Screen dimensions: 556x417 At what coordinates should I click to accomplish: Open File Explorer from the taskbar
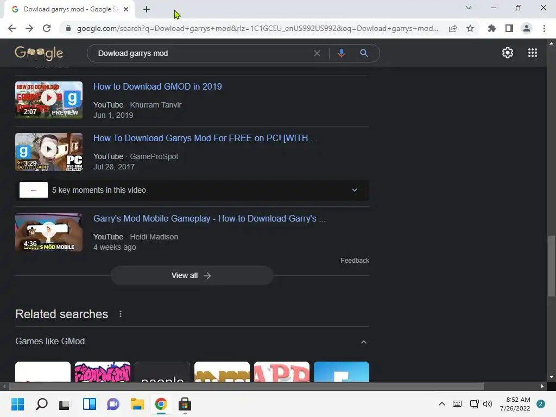pos(137,404)
